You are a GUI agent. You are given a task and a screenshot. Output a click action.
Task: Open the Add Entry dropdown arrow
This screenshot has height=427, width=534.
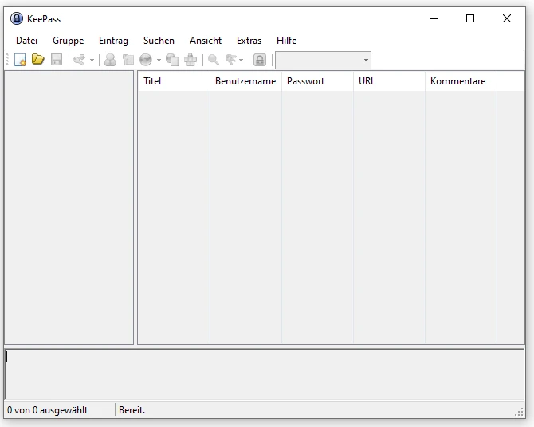92,61
